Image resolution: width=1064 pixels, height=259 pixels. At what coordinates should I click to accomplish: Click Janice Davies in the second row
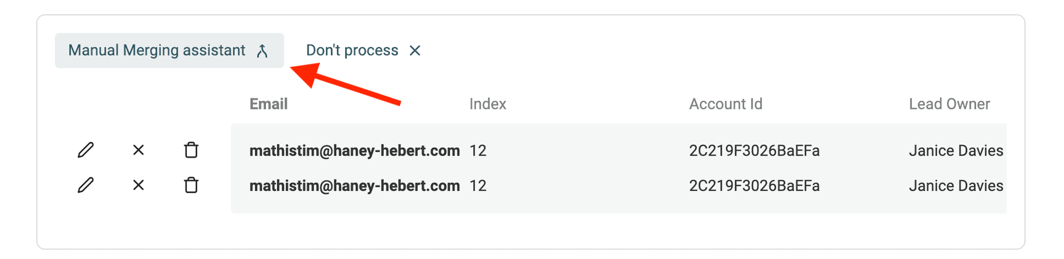(x=956, y=186)
